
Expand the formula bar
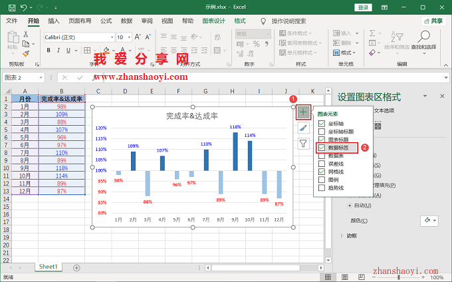point(446,78)
